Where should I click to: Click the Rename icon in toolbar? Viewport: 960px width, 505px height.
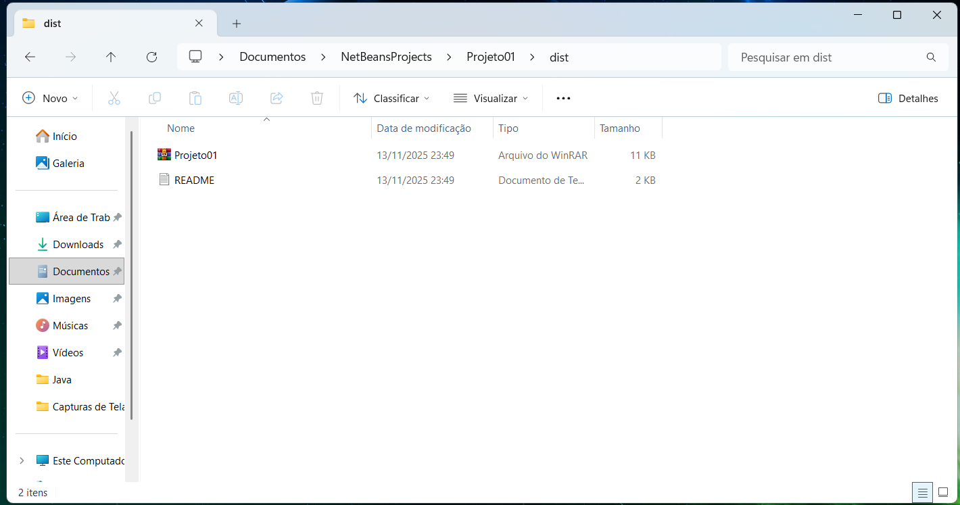235,98
